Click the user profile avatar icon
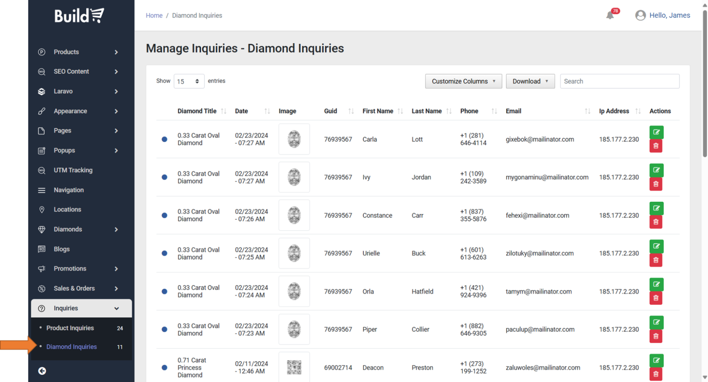Screen dimensions: 708x382 coord(640,15)
